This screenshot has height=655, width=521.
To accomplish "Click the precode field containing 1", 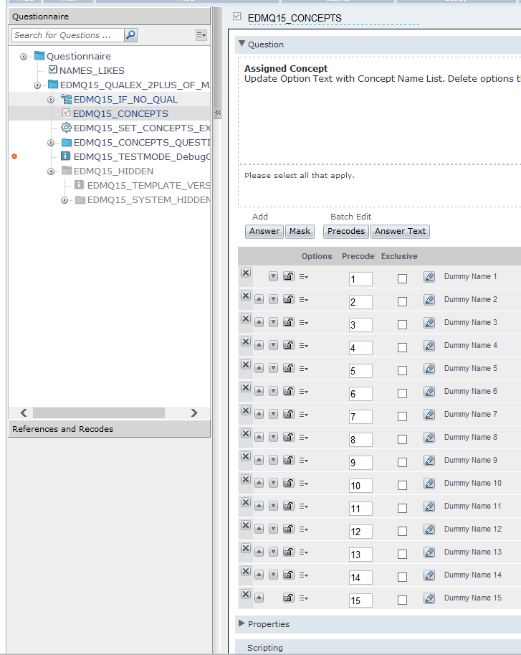I will pyautogui.click(x=360, y=279).
